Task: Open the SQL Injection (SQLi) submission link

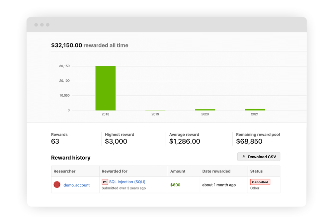Action: click(127, 182)
